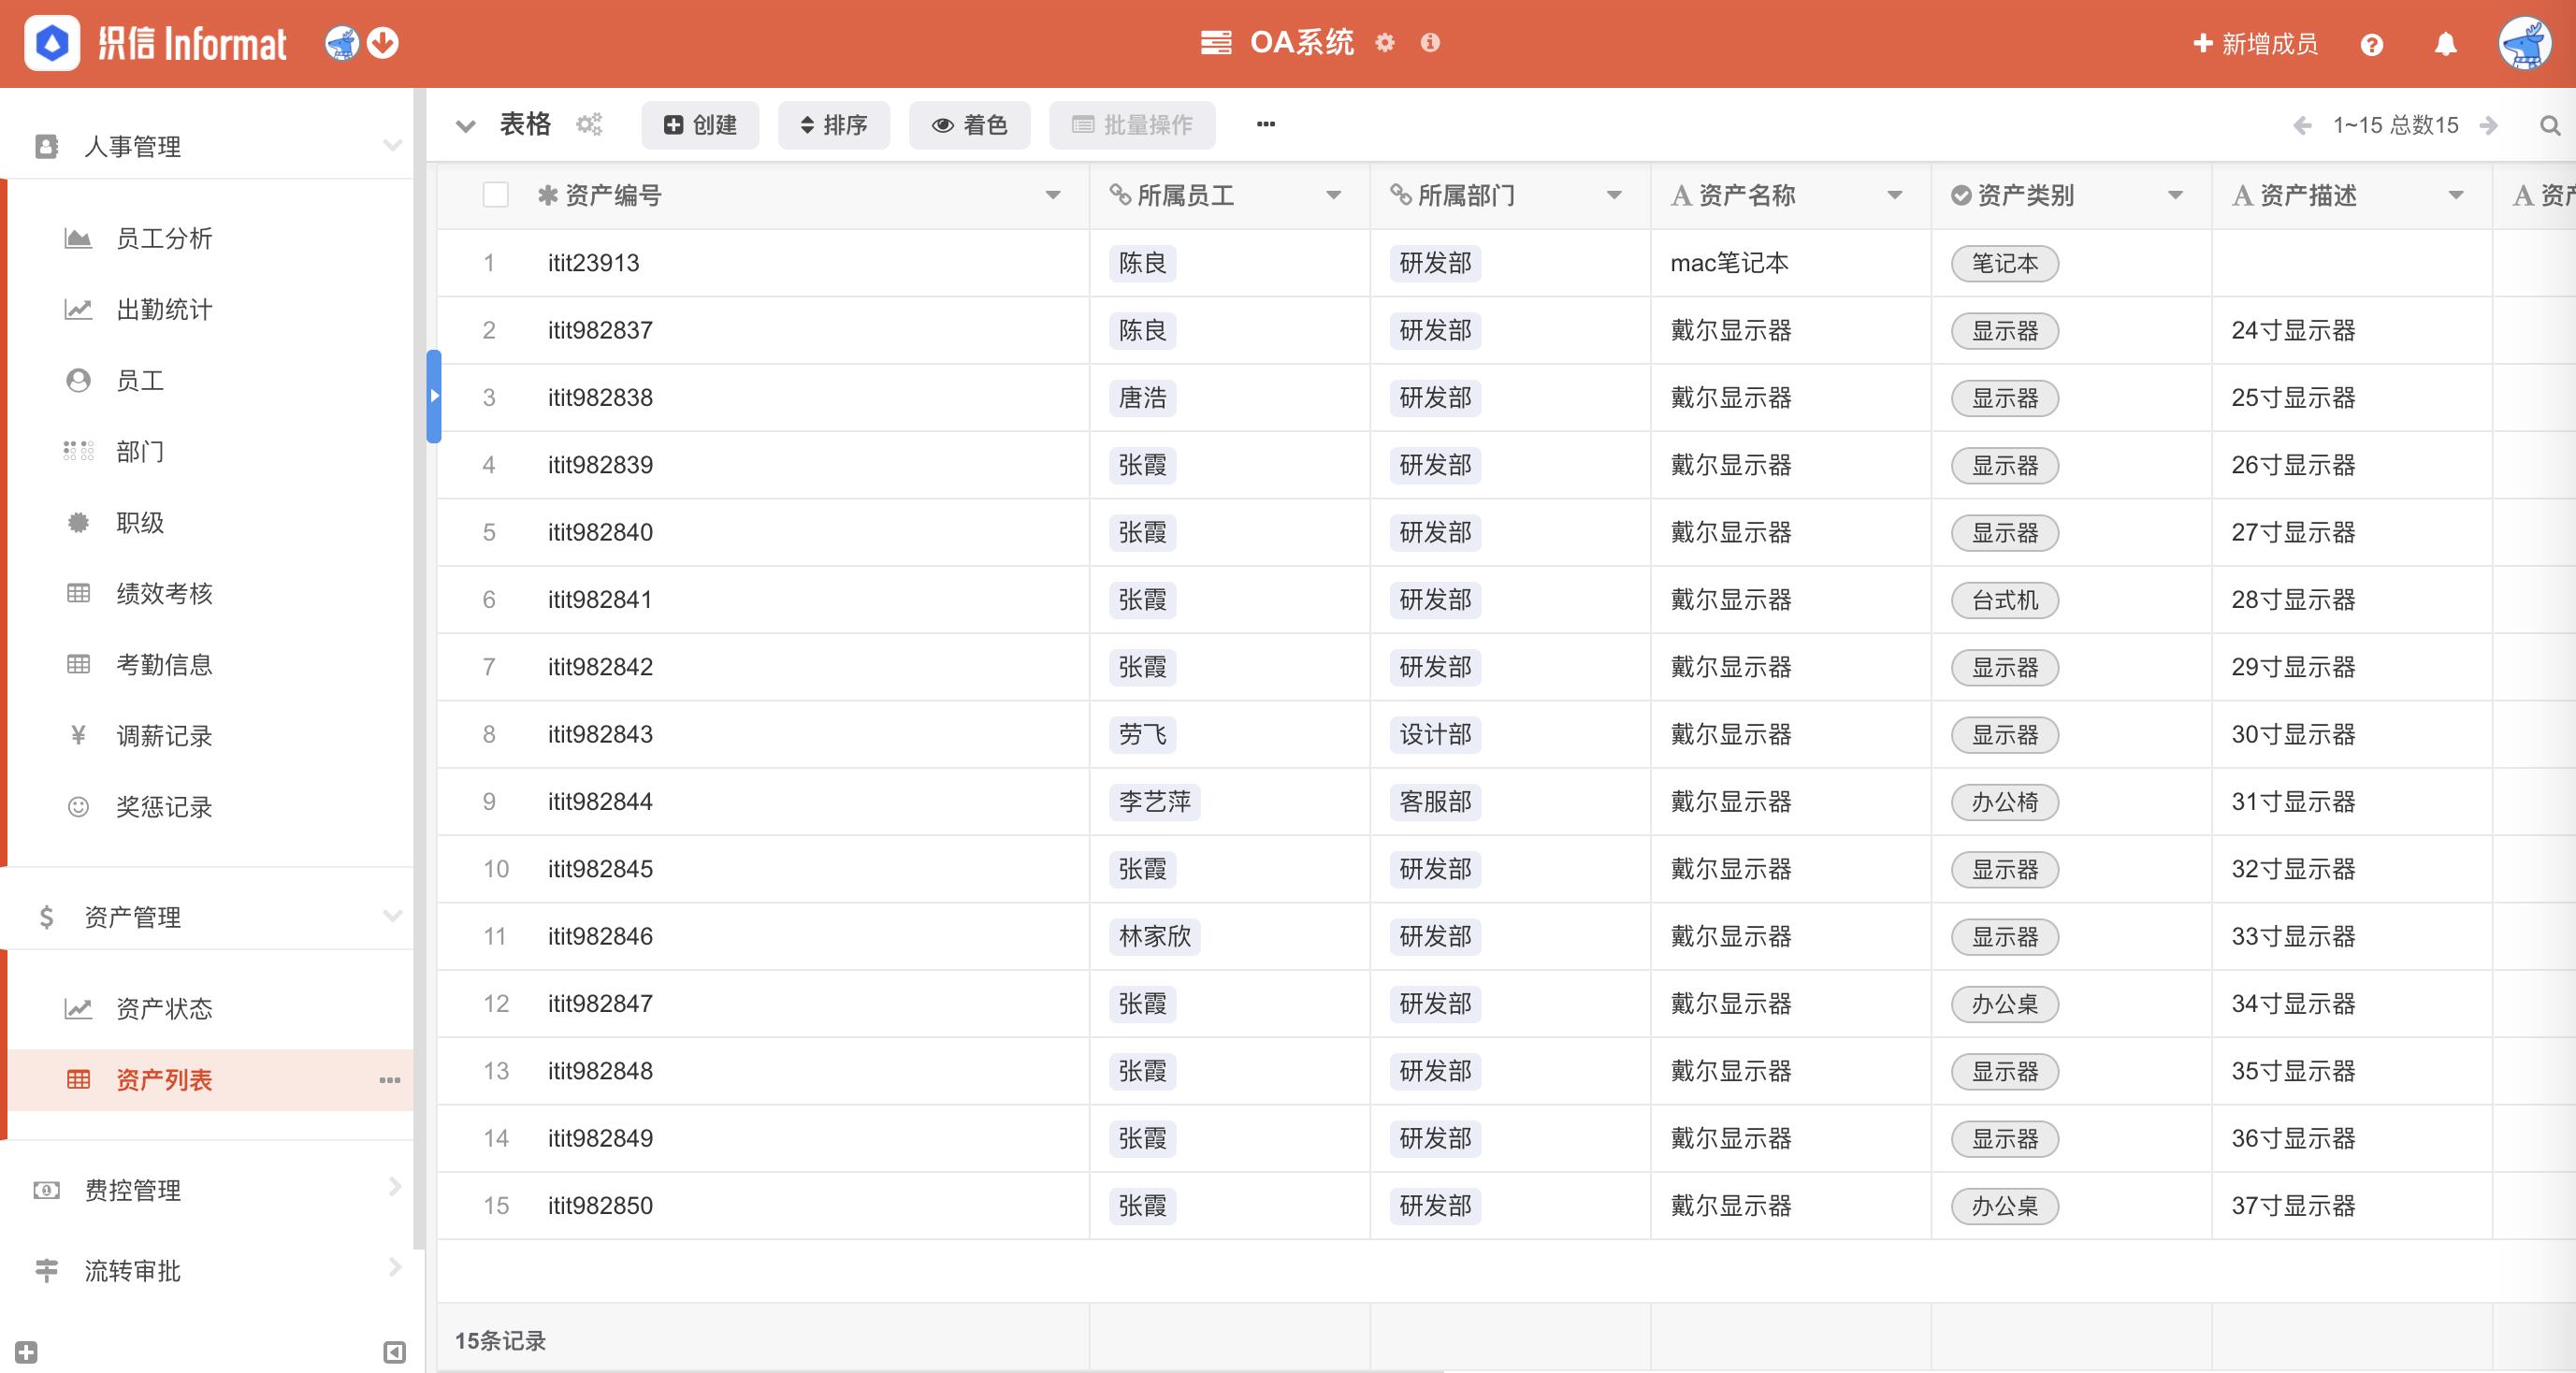Select the 出勤统计 attendance statistics icon

(x=79, y=309)
